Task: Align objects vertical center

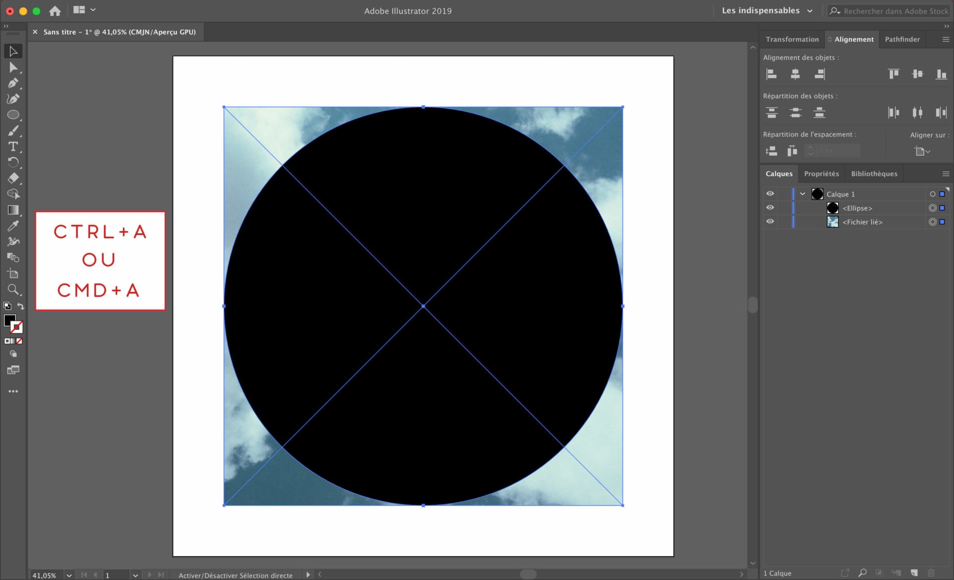Action: click(917, 74)
